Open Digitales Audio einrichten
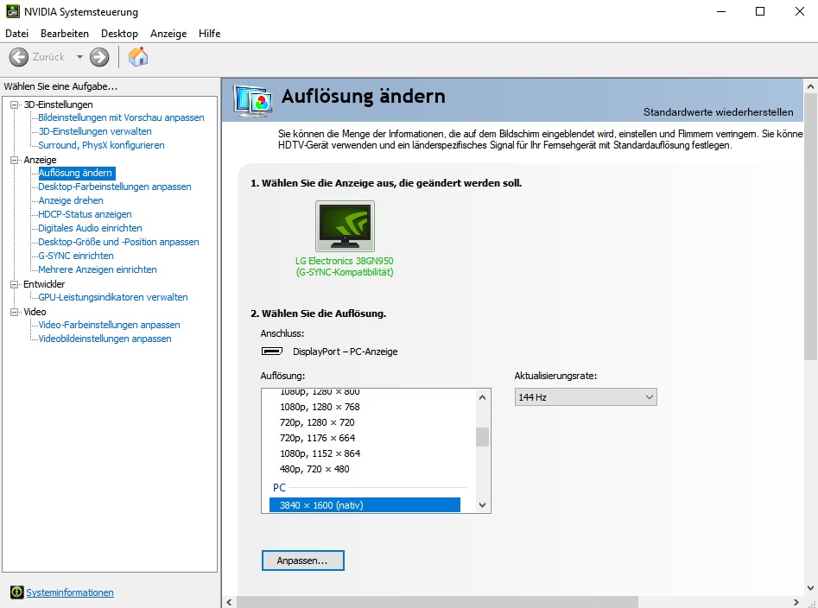Viewport: 818px width, 608px height. click(x=90, y=228)
